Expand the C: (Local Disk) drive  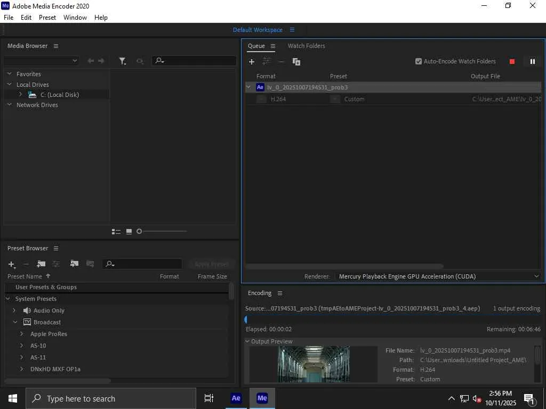point(20,94)
